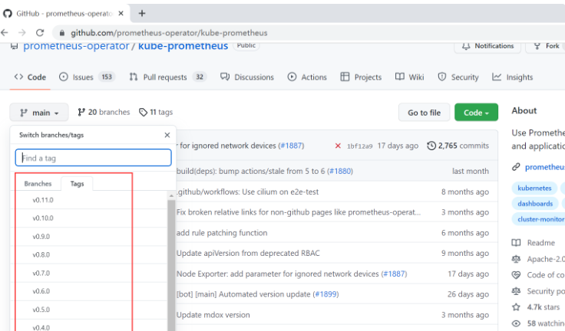Open the Code of conduct link
This screenshot has width=565, height=331.
coord(538,275)
